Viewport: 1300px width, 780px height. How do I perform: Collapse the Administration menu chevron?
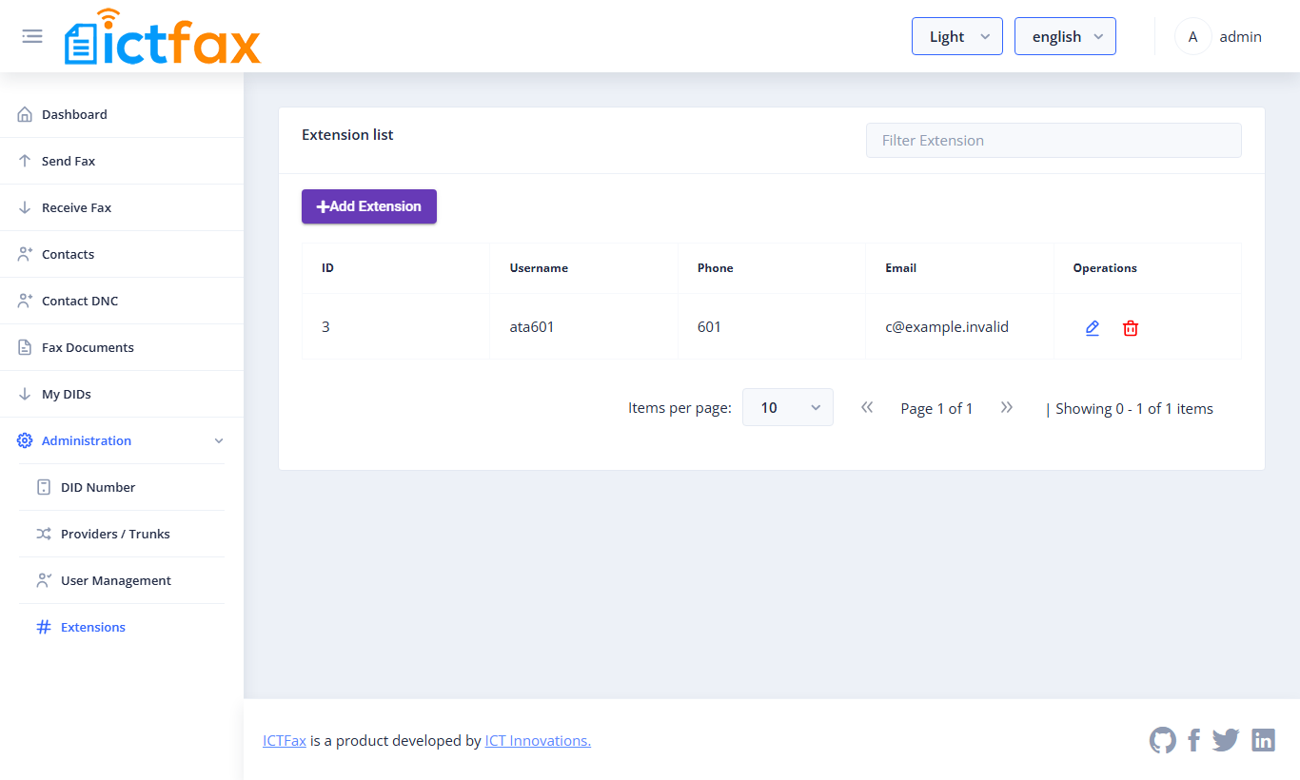[x=219, y=441]
